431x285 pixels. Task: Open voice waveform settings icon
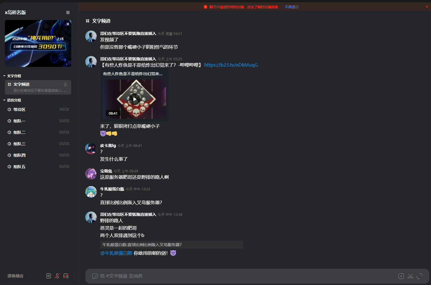(49, 276)
